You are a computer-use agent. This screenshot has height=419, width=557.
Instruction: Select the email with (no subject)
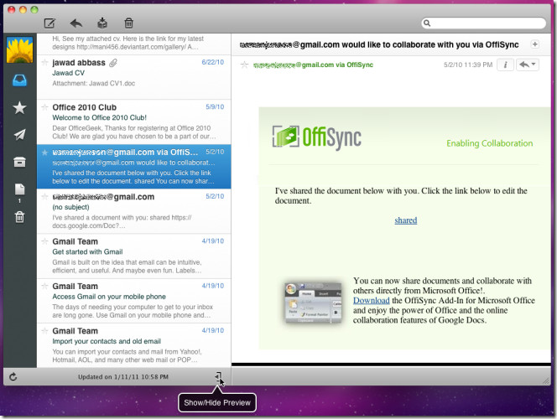point(134,211)
